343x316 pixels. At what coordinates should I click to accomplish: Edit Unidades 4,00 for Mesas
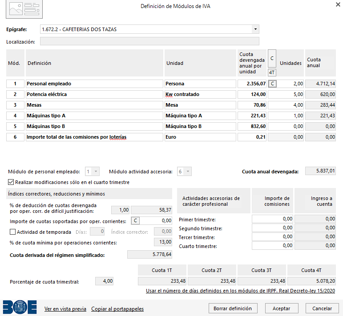tap(286, 105)
